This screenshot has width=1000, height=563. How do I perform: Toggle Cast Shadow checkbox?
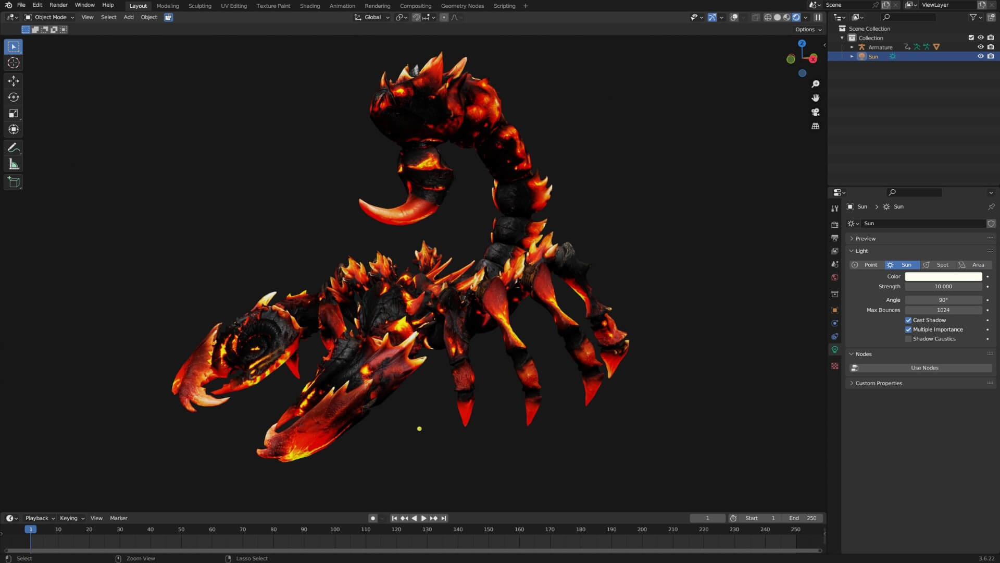coord(908,321)
